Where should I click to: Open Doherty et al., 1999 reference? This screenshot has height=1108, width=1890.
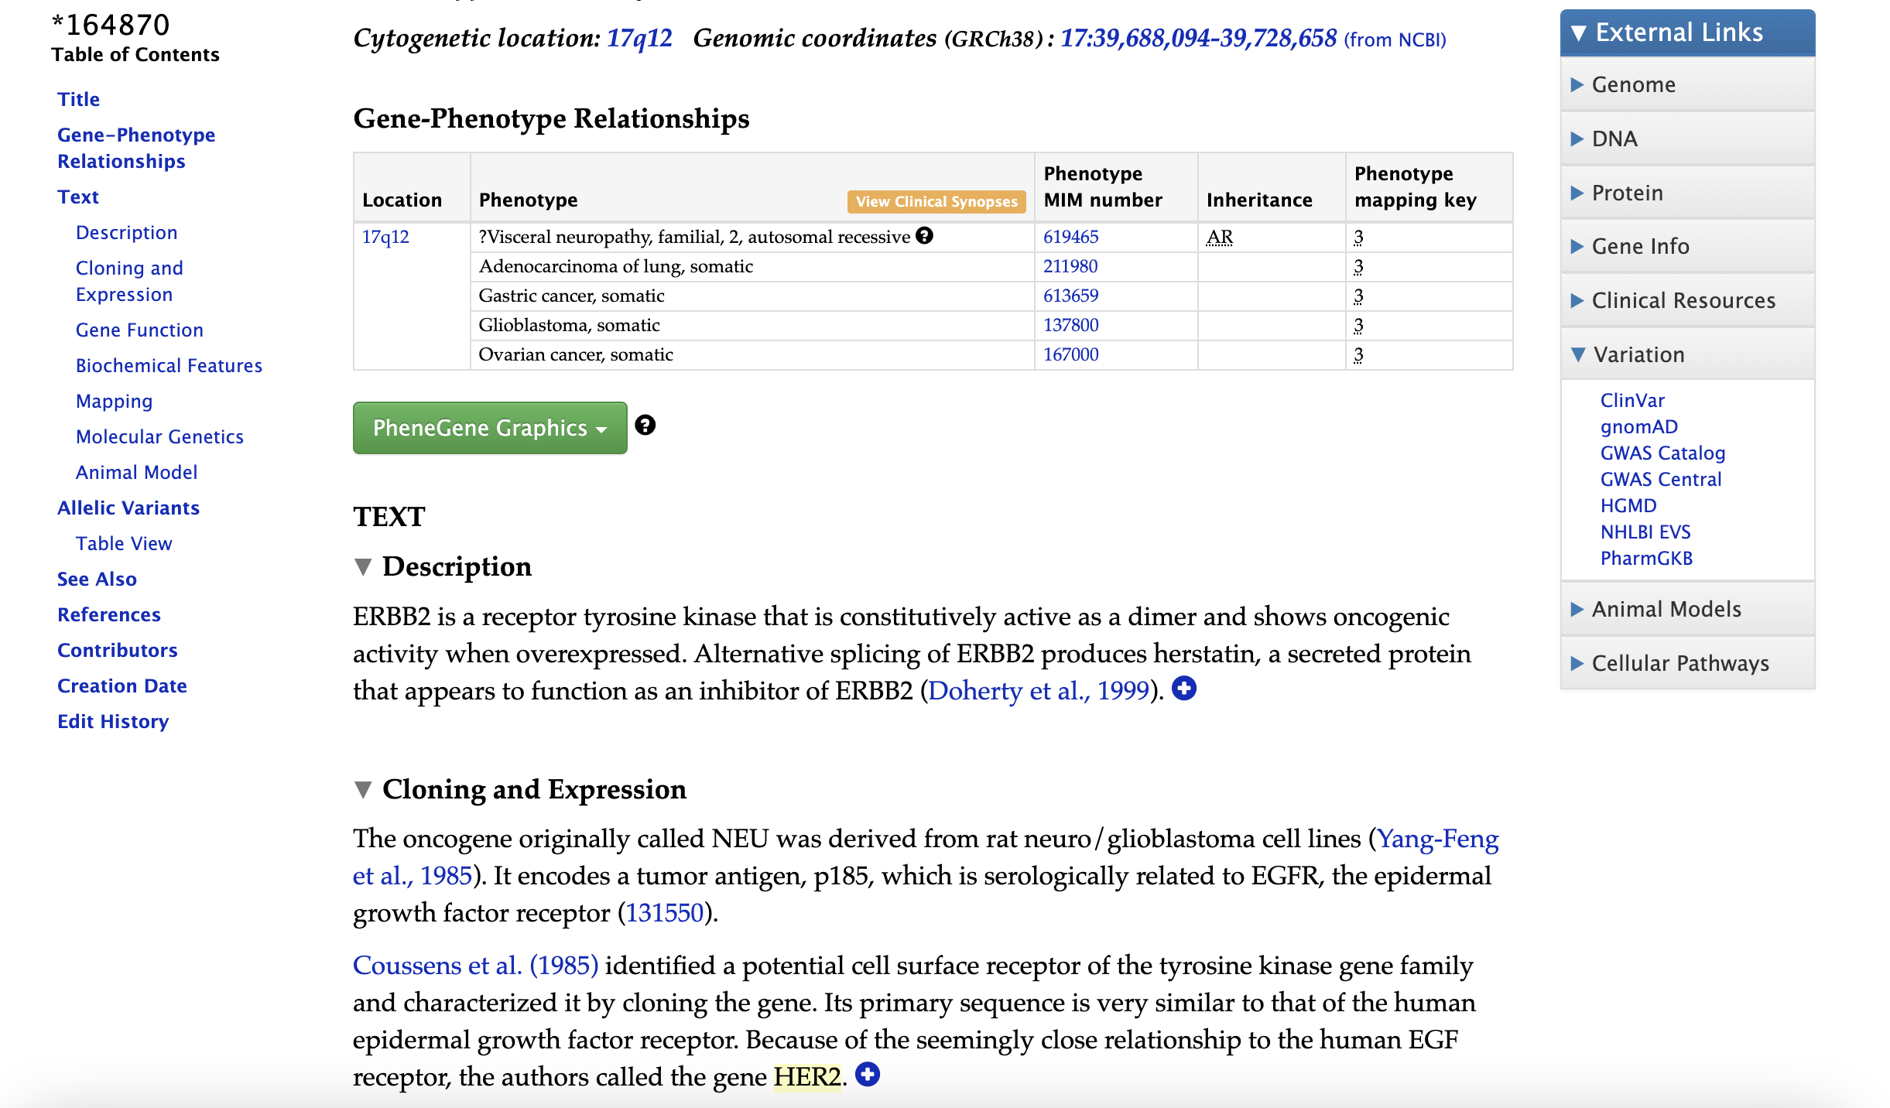click(1039, 690)
